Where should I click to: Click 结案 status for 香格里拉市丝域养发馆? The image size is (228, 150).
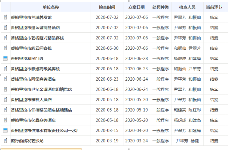(x=214, y=17)
